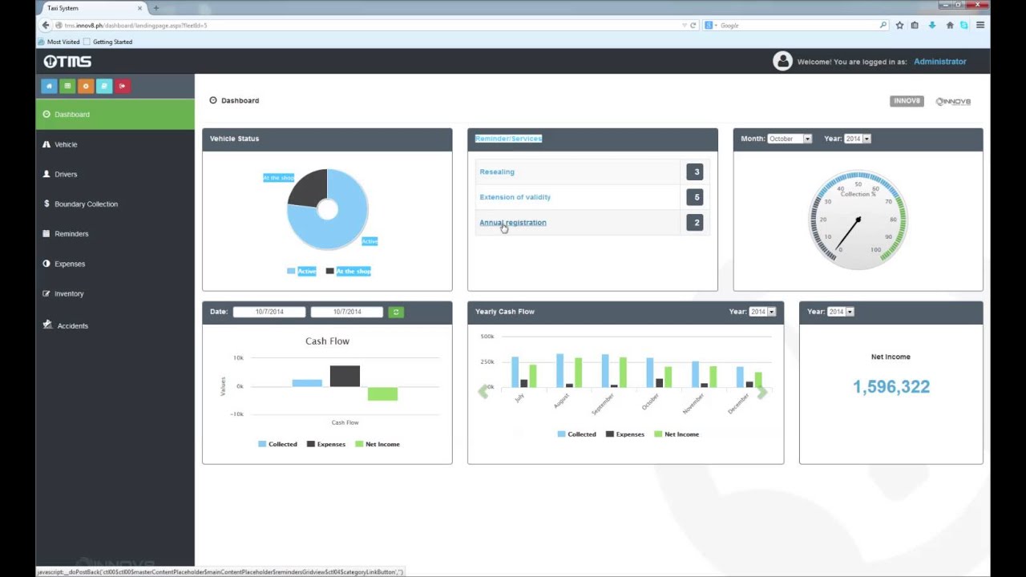Open Vehicle in the sidebar
The width and height of the screenshot is (1026, 577).
coord(115,144)
